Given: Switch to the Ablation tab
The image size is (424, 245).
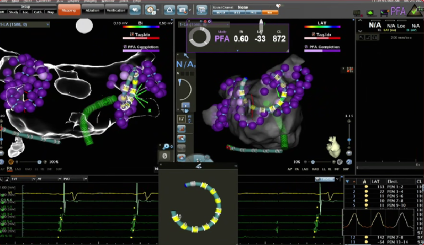Looking at the screenshot, I should pos(93,10).
